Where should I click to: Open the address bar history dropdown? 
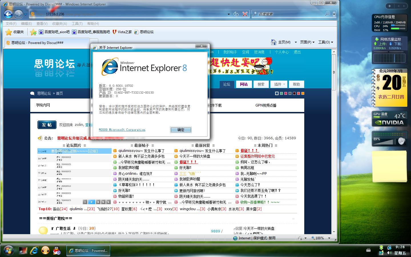(229, 14)
